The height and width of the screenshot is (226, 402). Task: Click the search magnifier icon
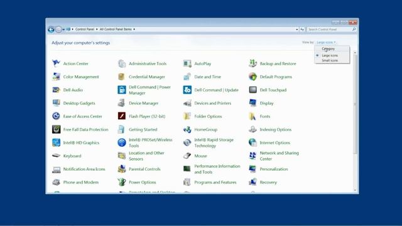tap(354, 30)
